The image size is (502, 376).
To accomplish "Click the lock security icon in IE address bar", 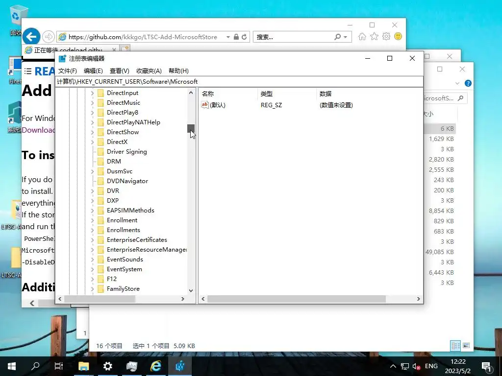I will point(236,37).
